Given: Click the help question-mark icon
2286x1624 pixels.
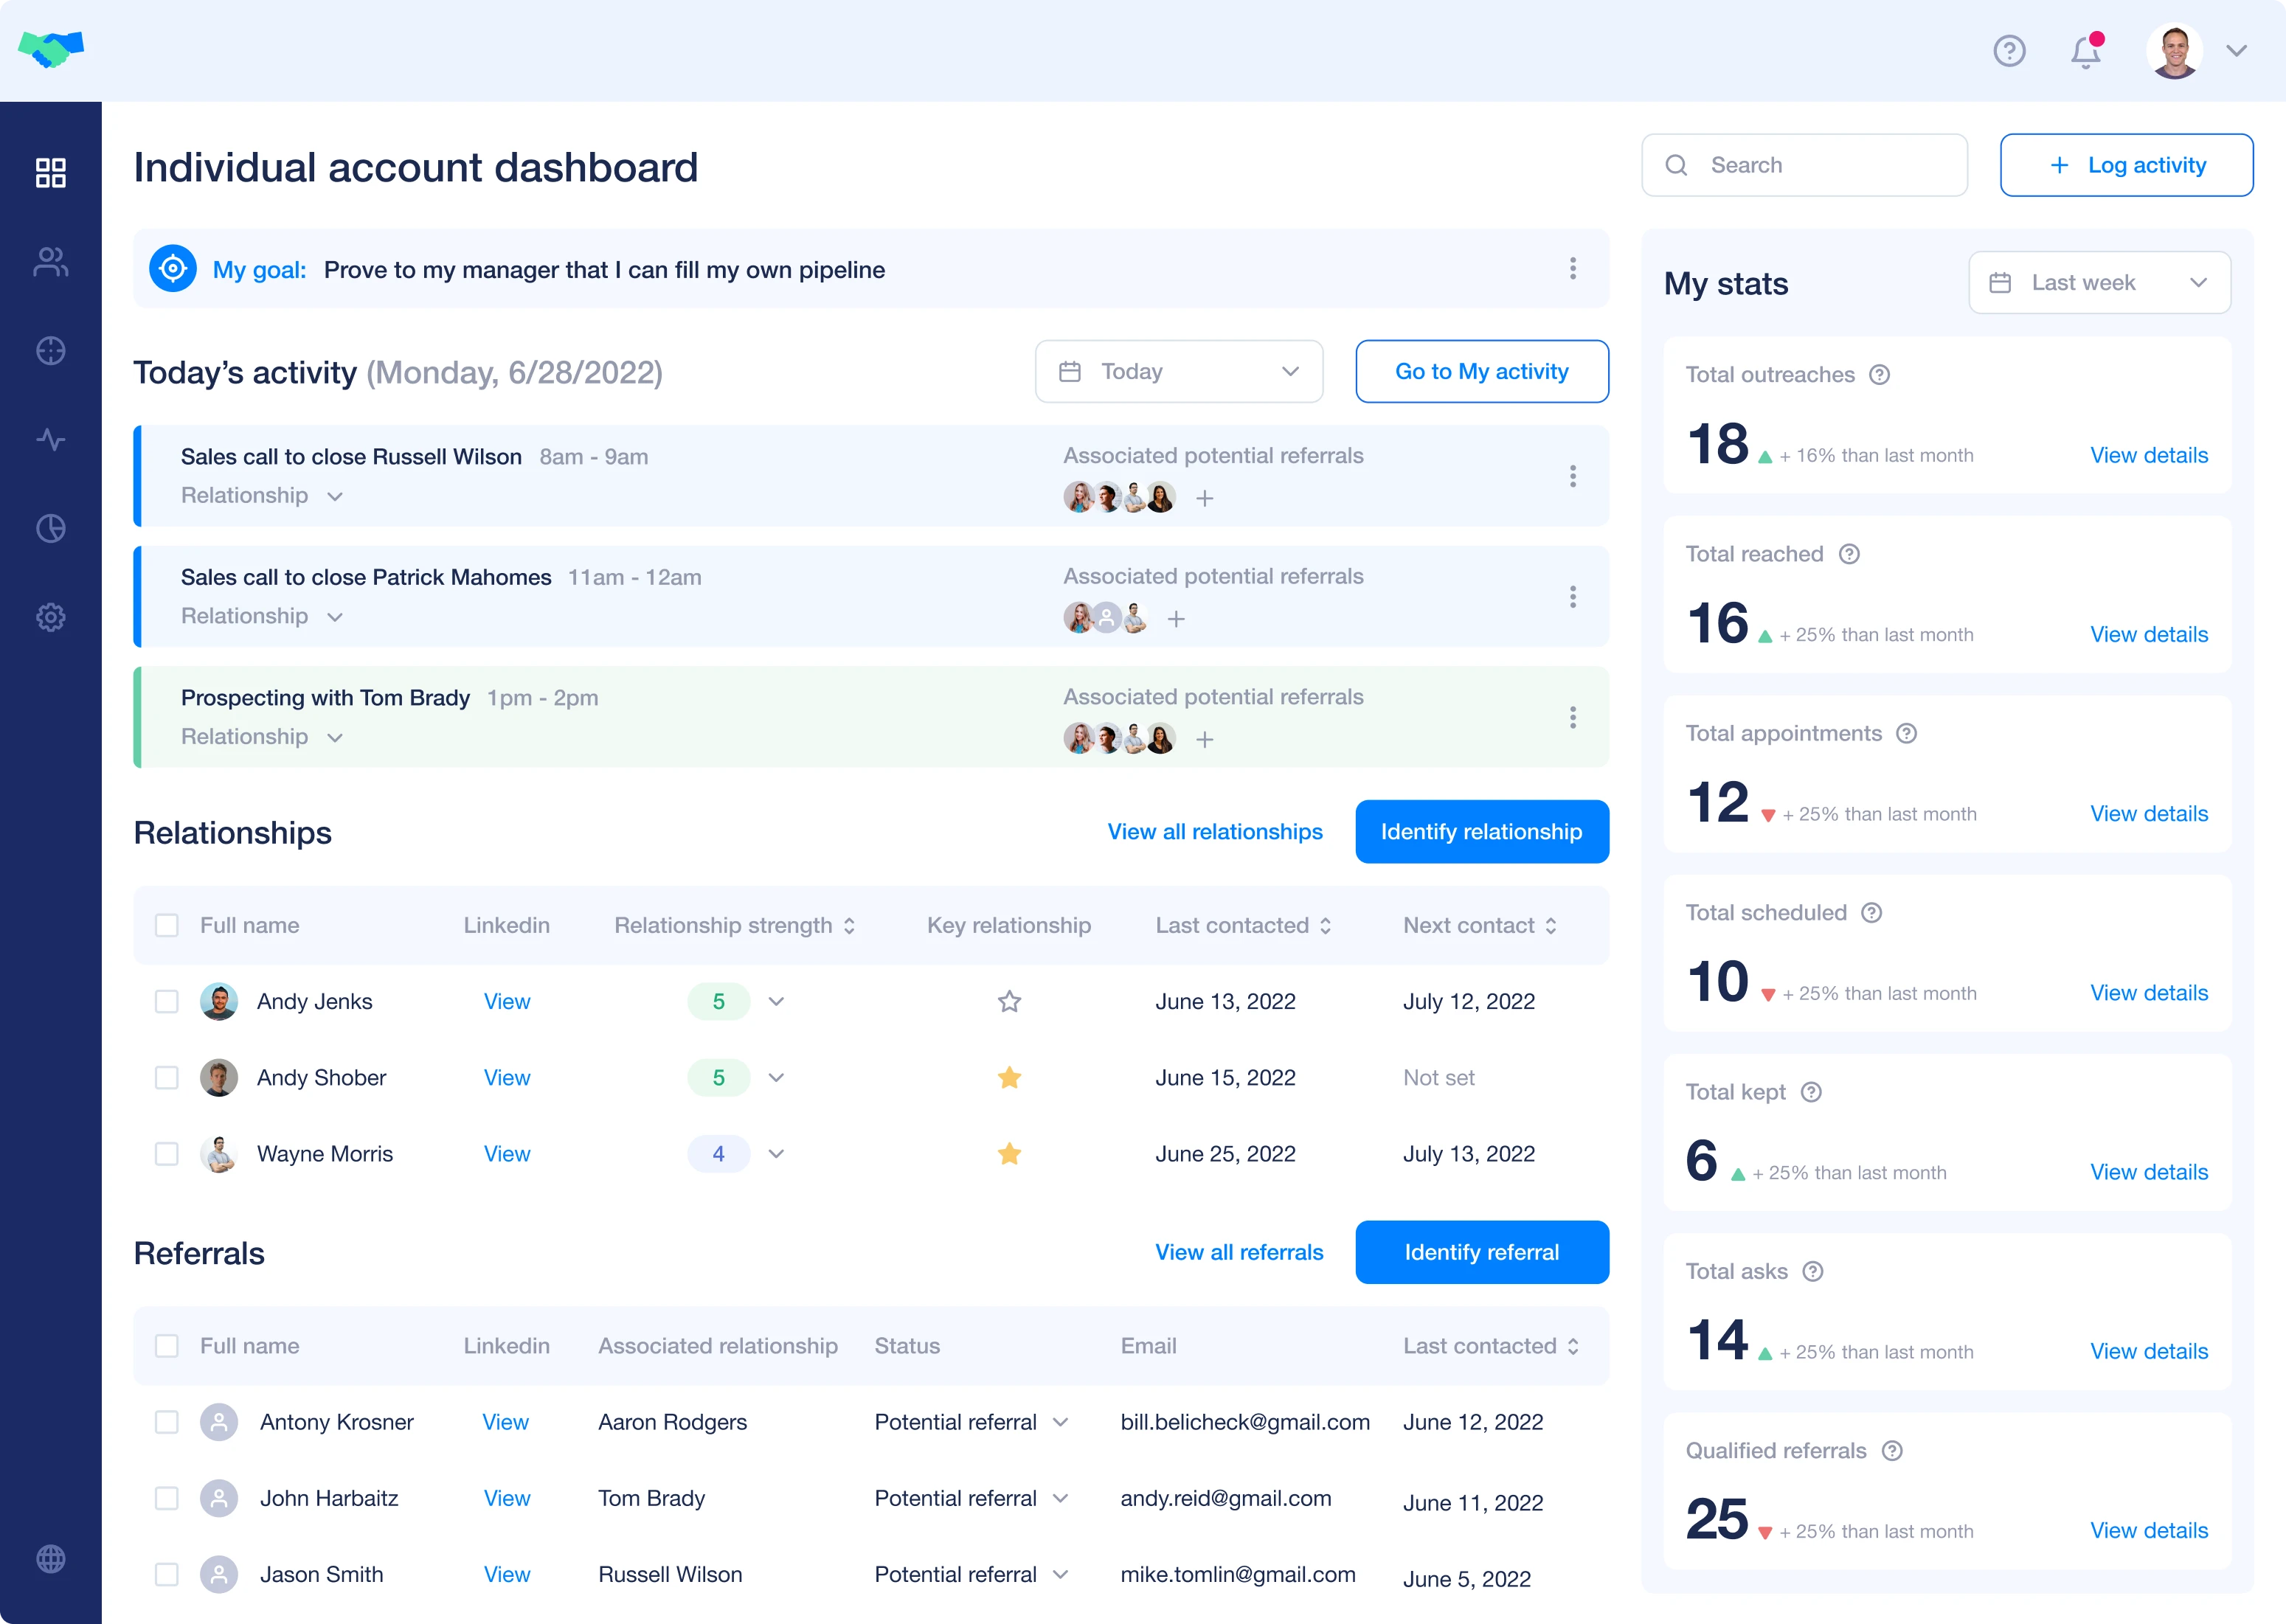Looking at the screenshot, I should point(2010,51).
